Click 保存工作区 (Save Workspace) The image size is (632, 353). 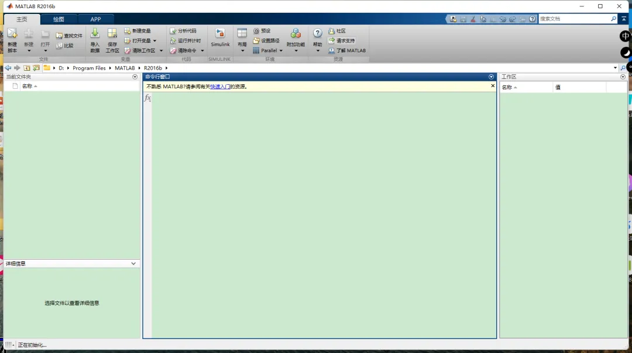click(x=112, y=40)
